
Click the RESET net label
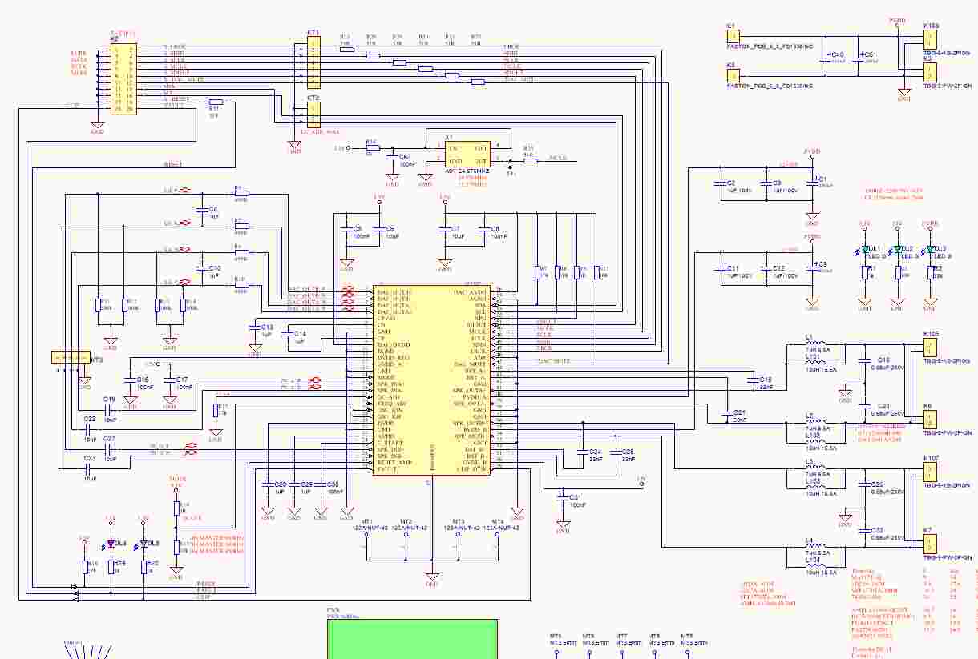[172, 164]
